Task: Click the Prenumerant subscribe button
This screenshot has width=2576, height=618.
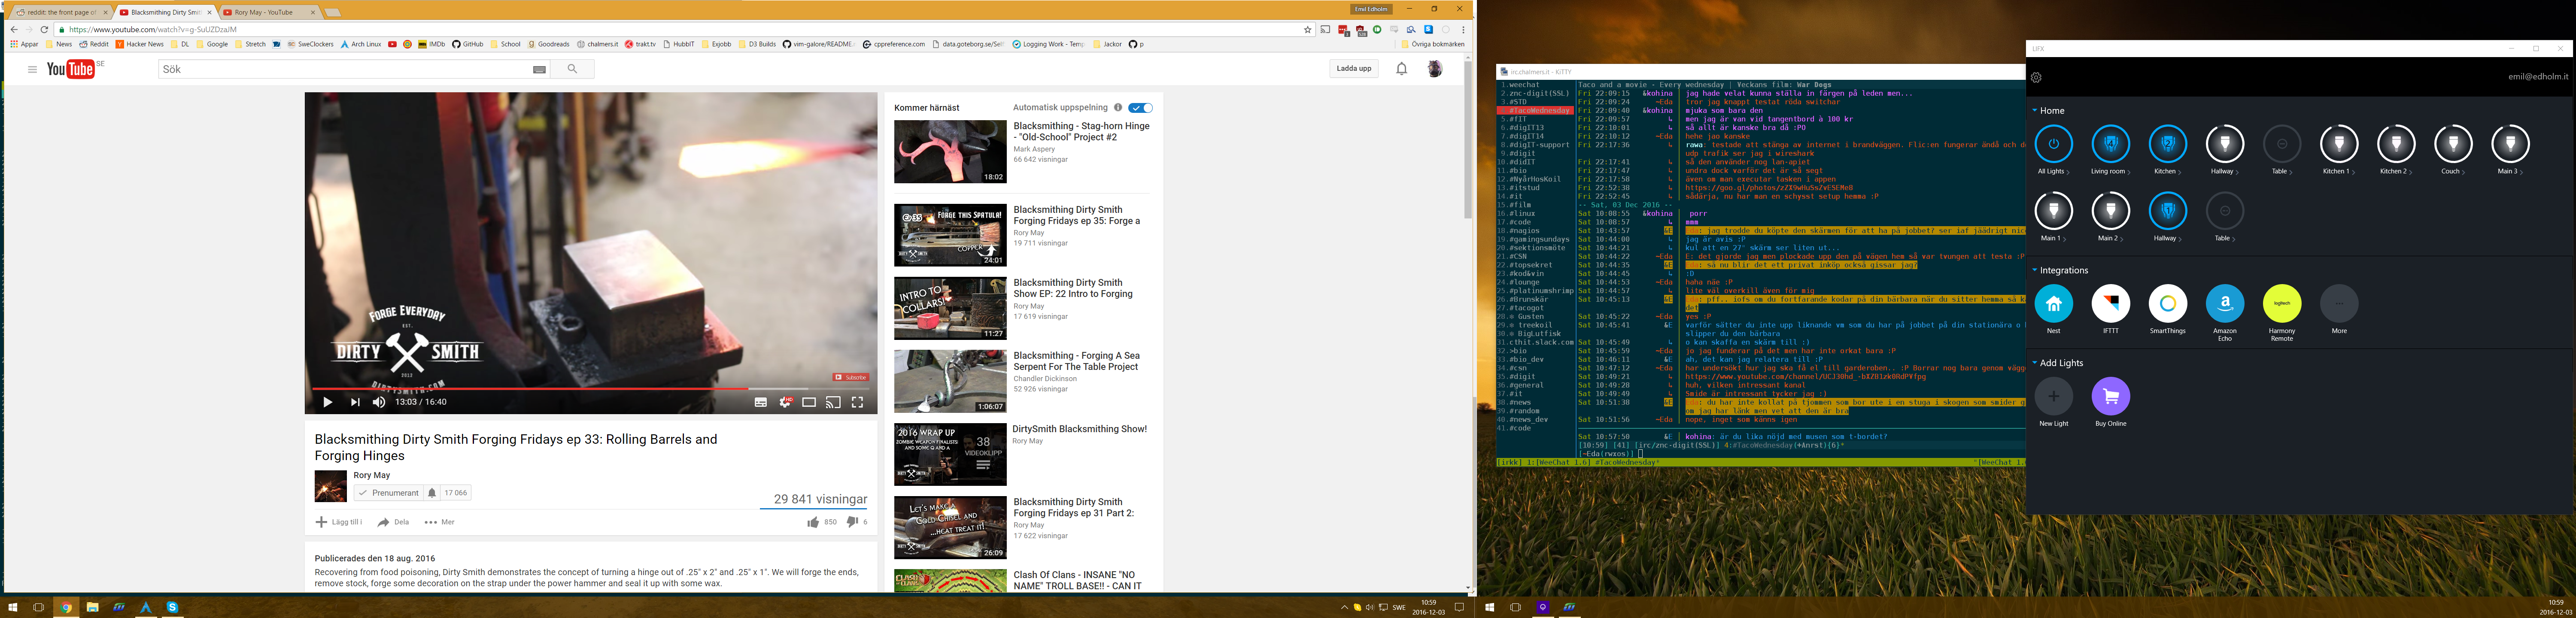Action: [x=388, y=493]
